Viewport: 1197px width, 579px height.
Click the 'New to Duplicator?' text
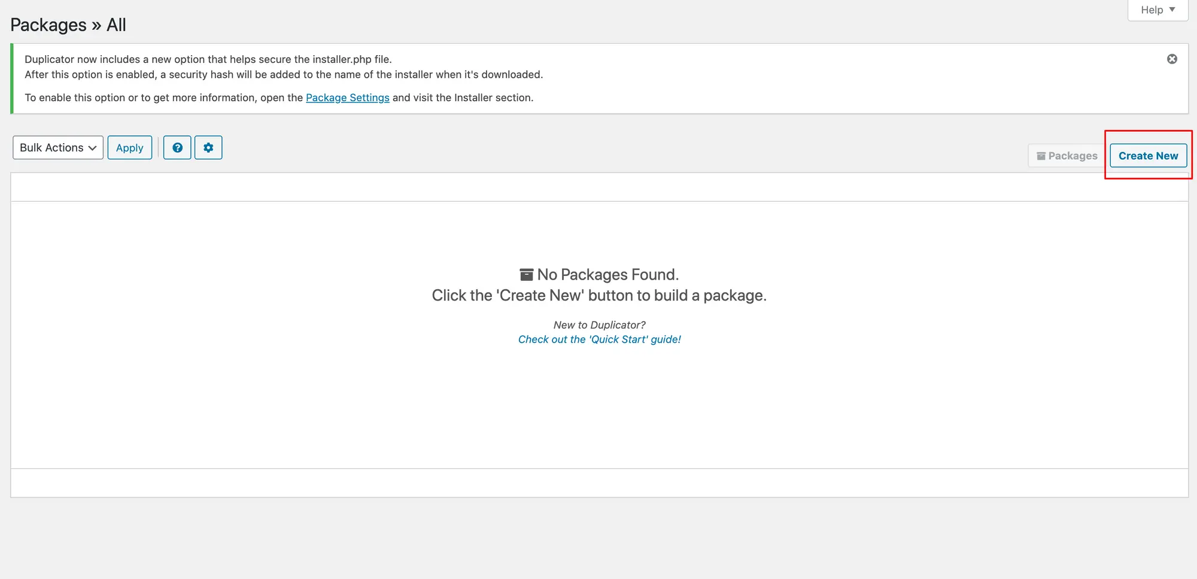point(600,325)
